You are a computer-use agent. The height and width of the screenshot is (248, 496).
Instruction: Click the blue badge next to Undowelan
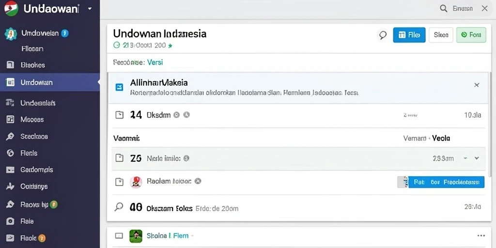[65, 33]
